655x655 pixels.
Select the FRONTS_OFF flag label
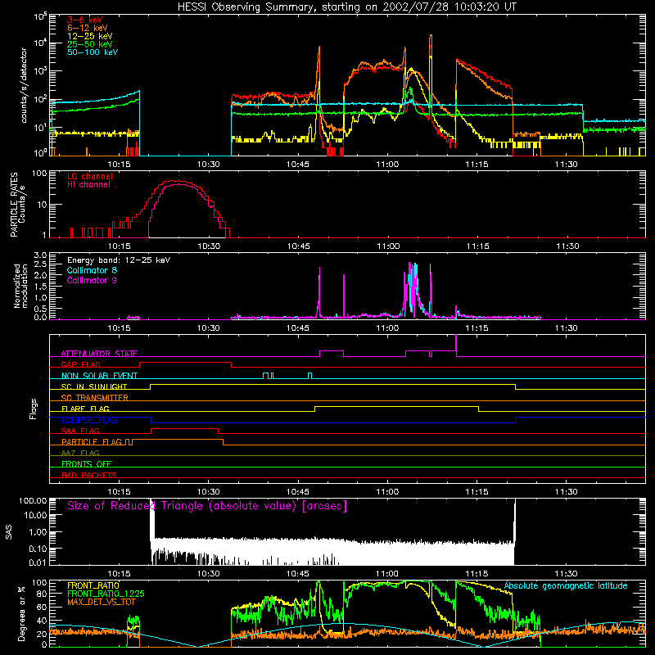click(87, 463)
